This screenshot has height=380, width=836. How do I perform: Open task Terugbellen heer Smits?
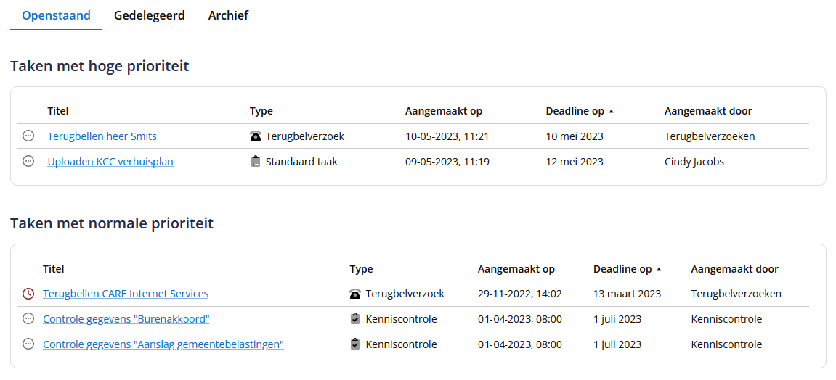pyautogui.click(x=102, y=136)
